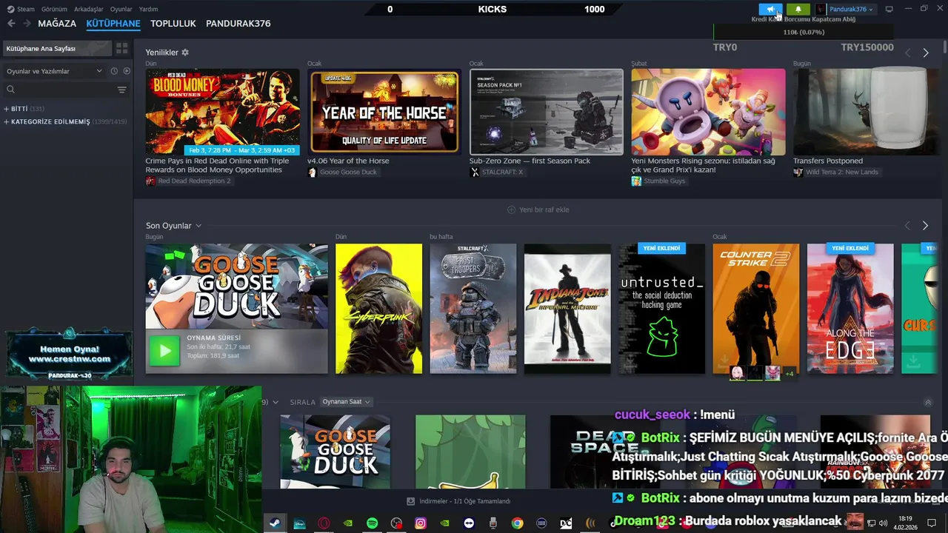Switch to the TOPLULUK tab

click(173, 24)
